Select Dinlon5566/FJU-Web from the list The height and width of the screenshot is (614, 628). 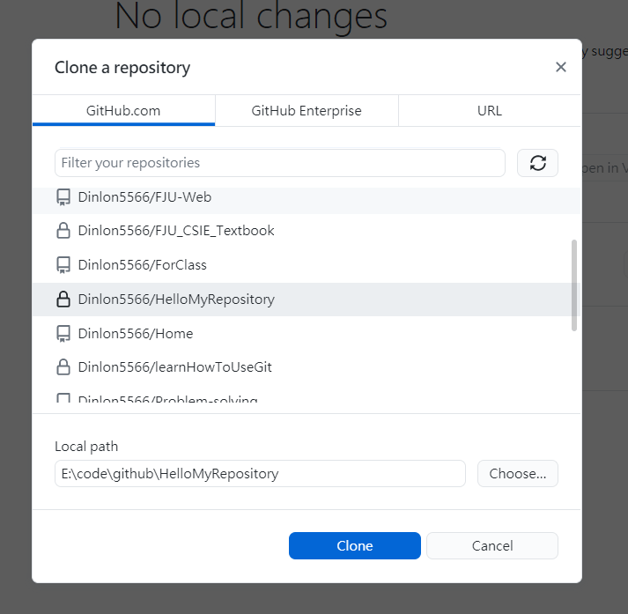[144, 197]
